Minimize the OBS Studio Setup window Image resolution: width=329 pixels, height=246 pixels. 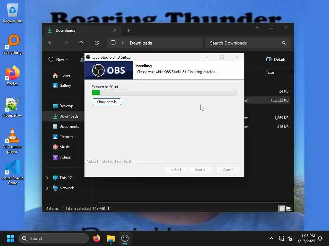208,57
